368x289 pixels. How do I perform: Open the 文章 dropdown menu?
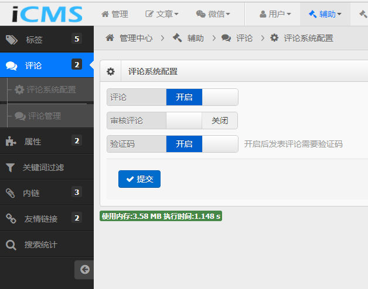click(162, 14)
